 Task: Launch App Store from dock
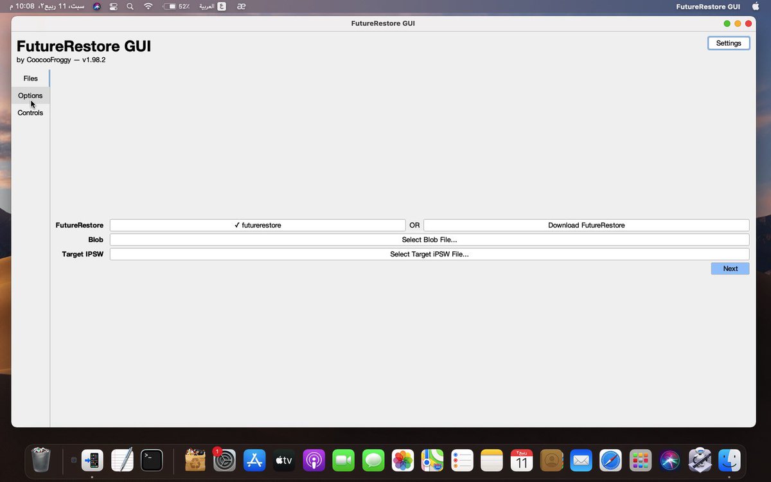click(x=254, y=460)
